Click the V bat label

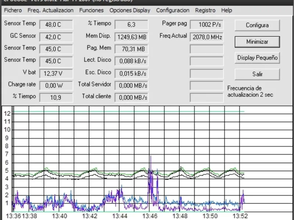pos(29,72)
